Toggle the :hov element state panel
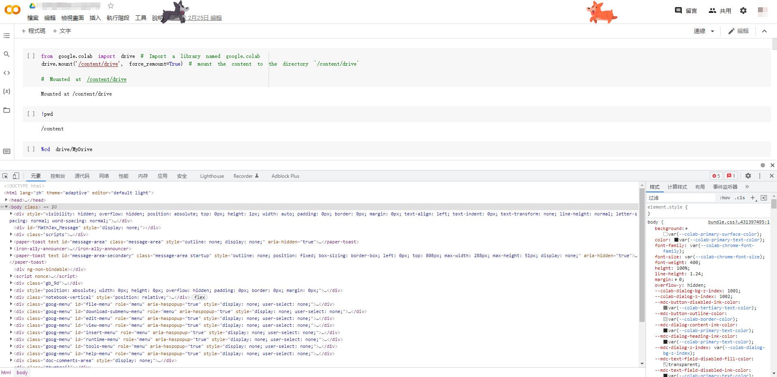 tap(725, 198)
